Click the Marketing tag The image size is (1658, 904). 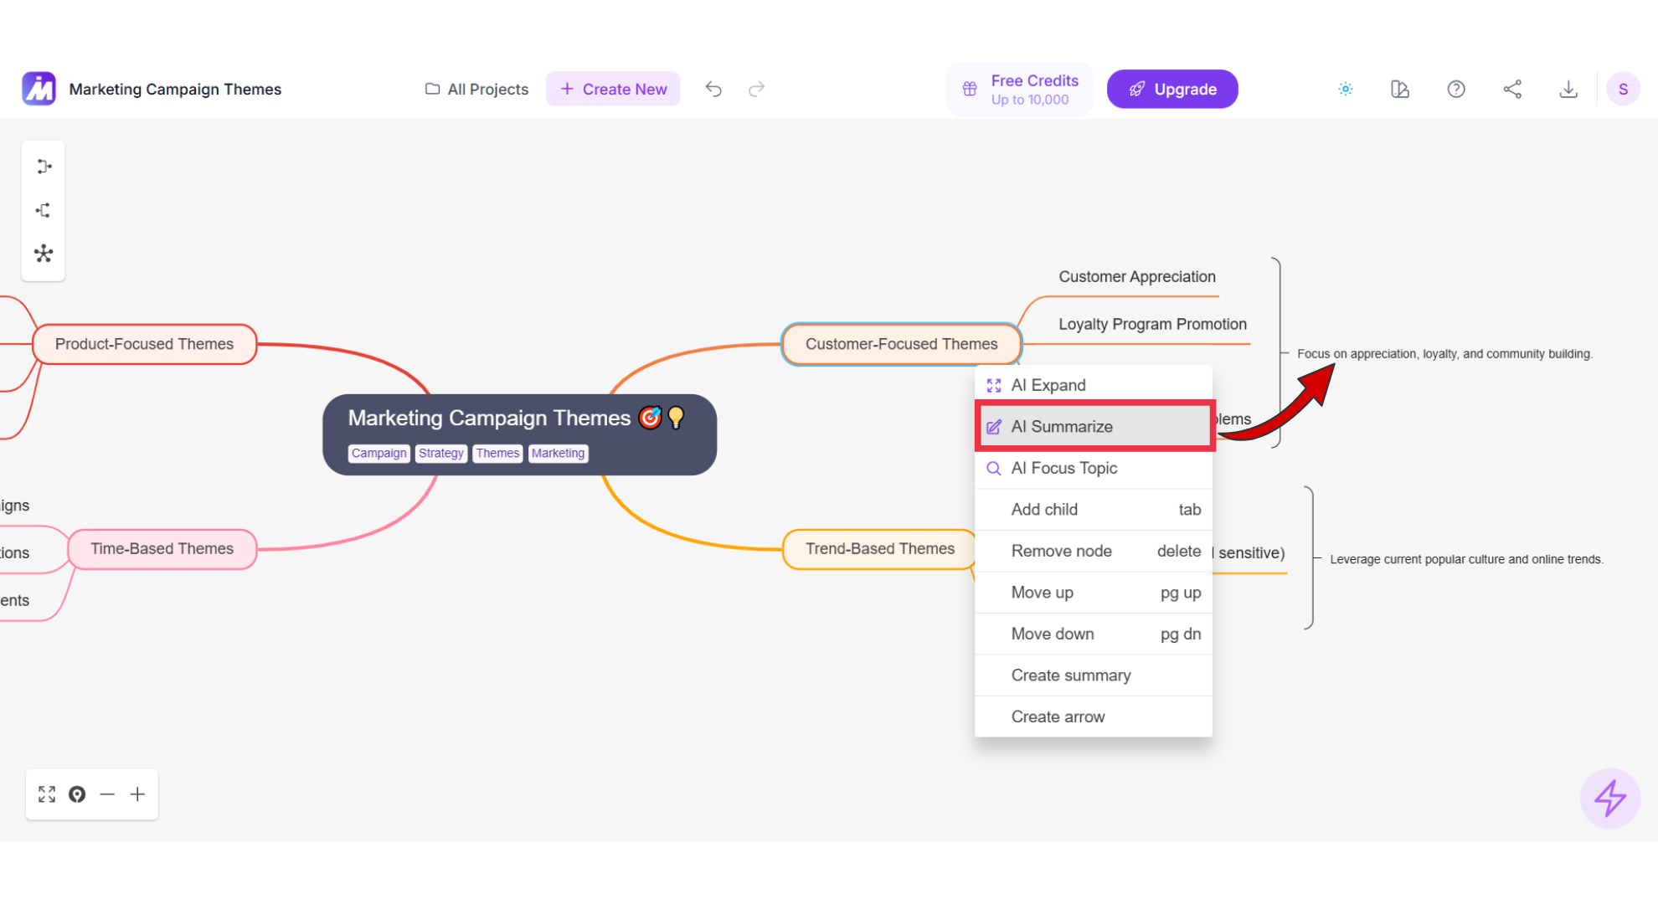tap(558, 453)
